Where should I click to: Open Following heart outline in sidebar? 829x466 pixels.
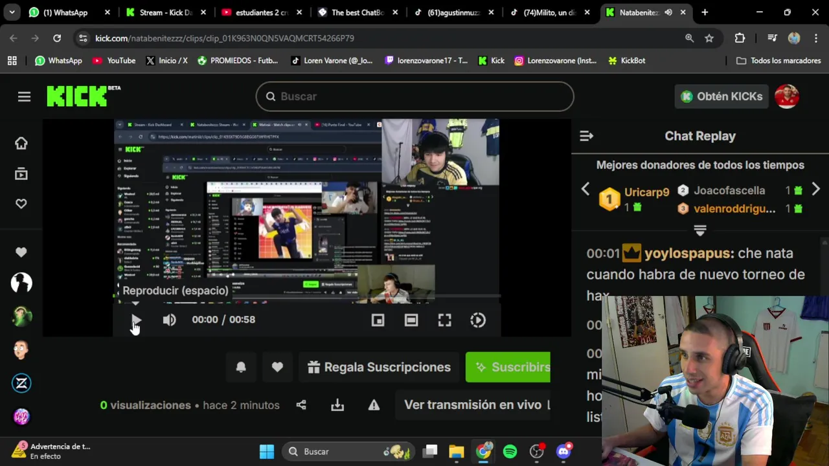(x=21, y=203)
